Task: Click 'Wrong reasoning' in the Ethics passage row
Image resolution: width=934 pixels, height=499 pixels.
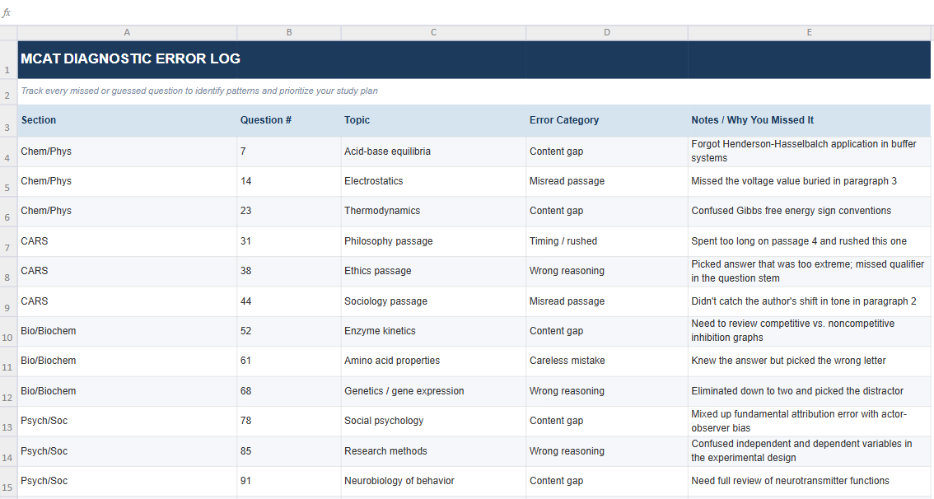Action: pyautogui.click(x=607, y=272)
